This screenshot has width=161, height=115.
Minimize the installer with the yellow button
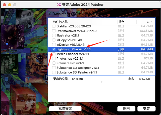[10, 5]
